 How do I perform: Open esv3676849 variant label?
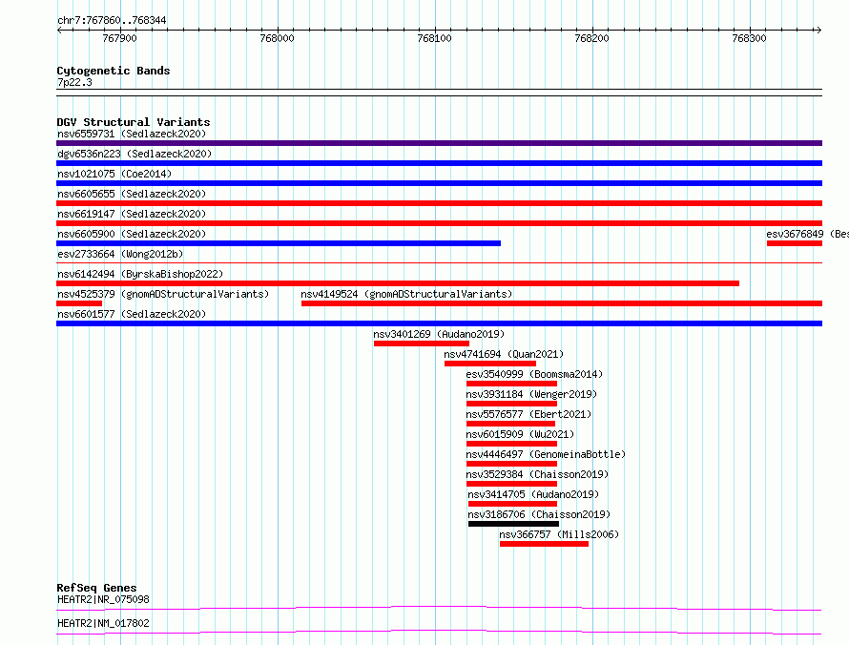tap(807, 234)
